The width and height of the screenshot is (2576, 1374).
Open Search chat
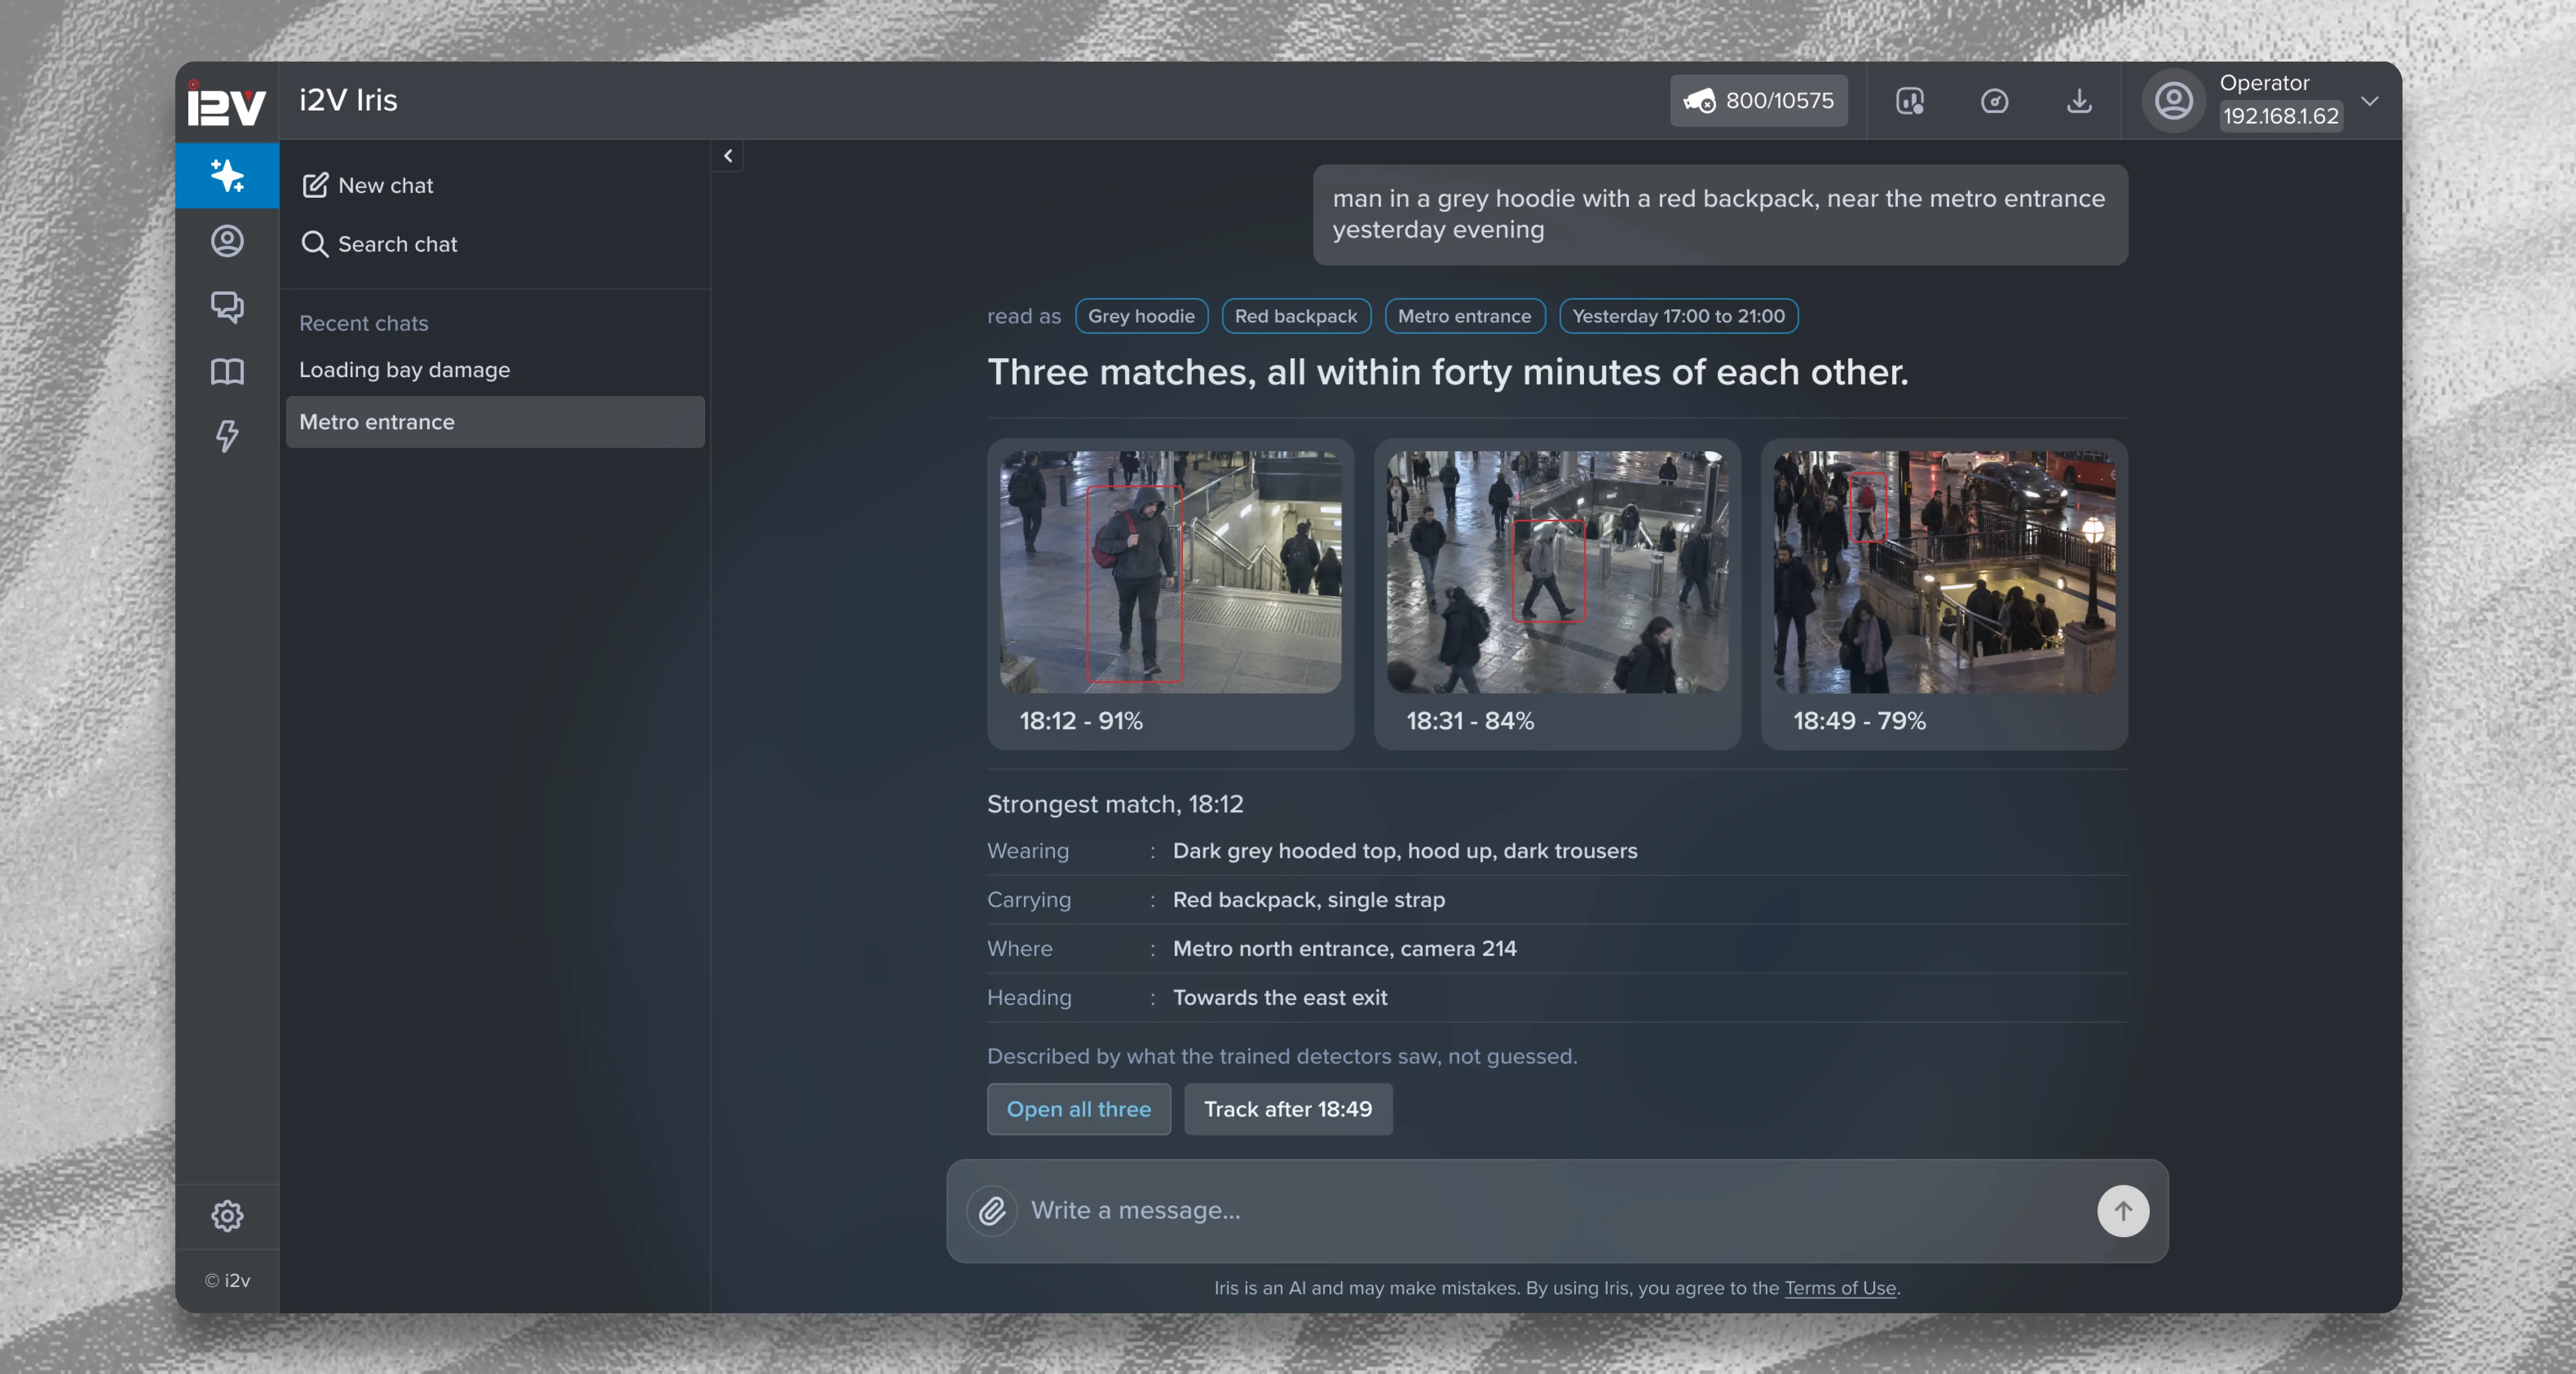(x=380, y=244)
